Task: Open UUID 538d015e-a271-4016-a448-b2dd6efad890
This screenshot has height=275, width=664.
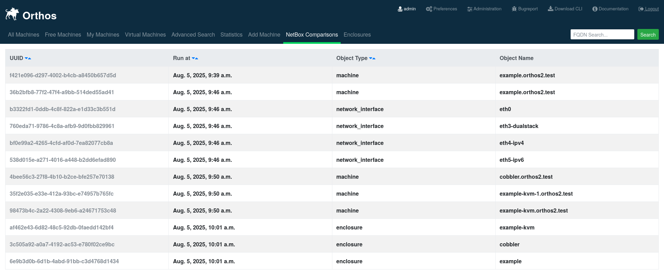Action: tap(63, 160)
